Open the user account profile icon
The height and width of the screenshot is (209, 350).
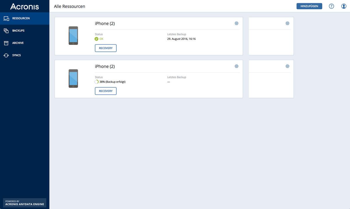pos(344,6)
